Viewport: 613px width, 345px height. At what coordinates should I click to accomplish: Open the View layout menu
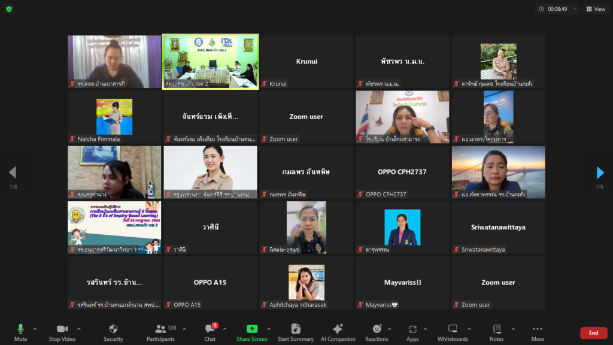click(595, 9)
